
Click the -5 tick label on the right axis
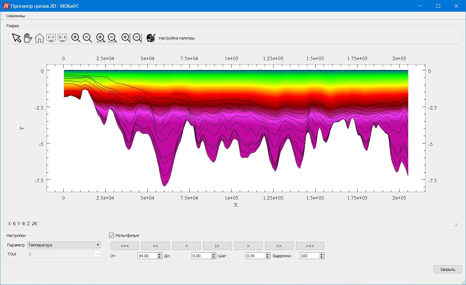coord(430,144)
